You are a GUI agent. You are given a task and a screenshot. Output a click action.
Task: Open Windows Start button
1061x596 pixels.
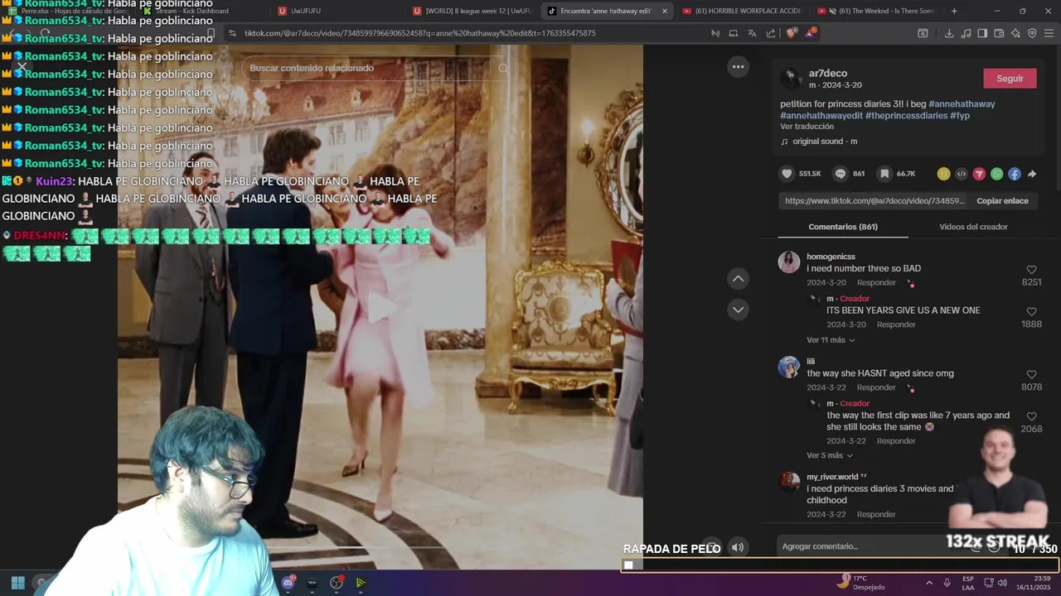[x=17, y=583]
